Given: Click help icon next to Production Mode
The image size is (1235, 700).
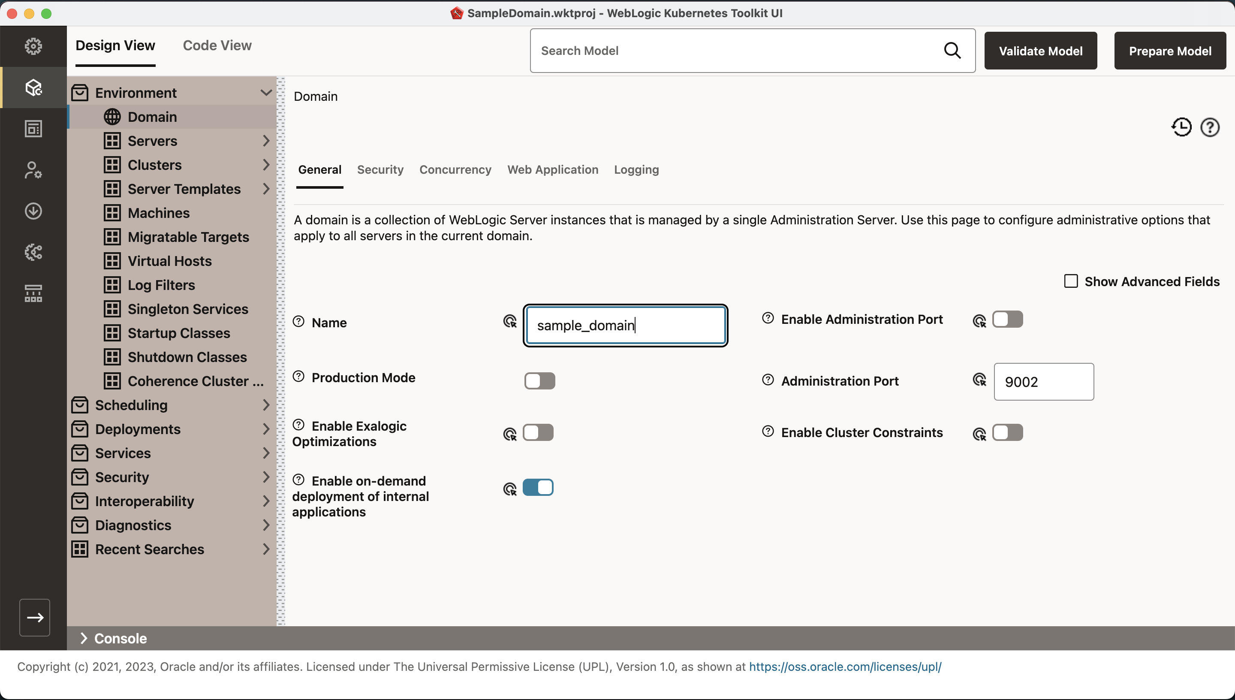Looking at the screenshot, I should [x=298, y=377].
